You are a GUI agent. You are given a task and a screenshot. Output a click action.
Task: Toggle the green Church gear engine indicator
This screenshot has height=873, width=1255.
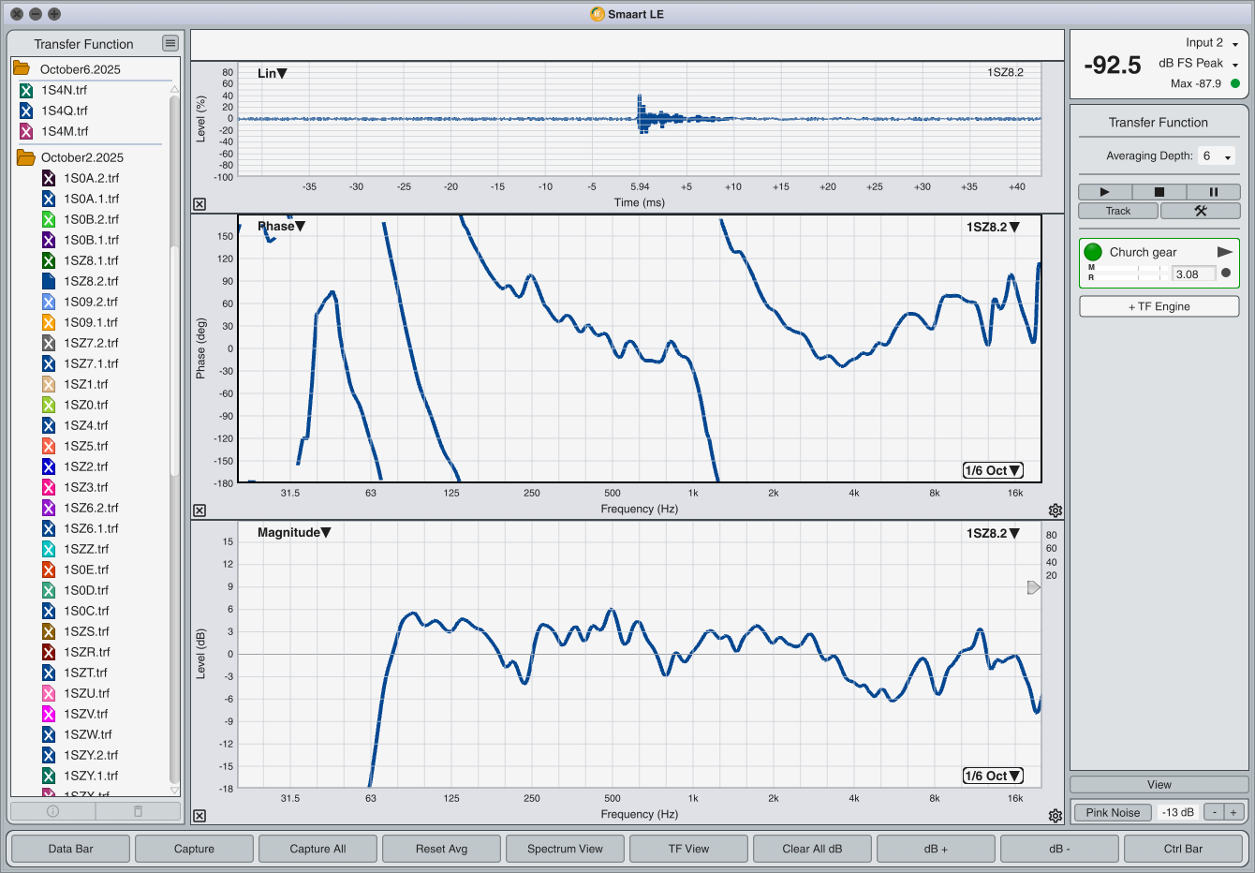(x=1093, y=252)
